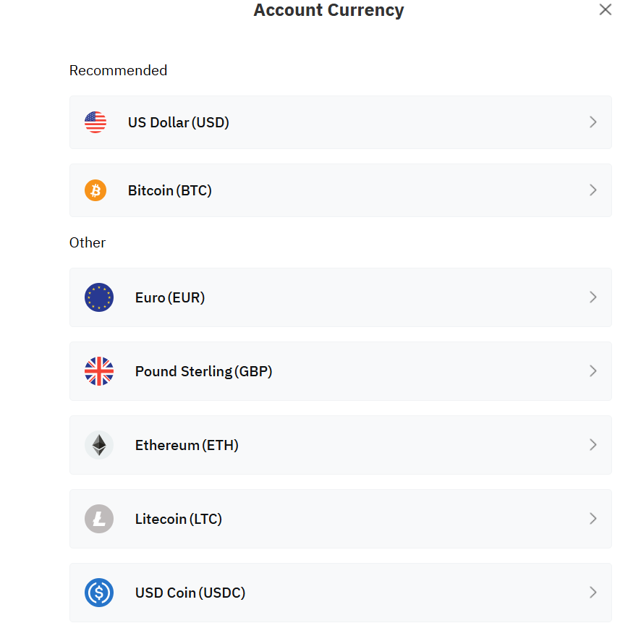Viewport: 620px width, 623px height.
Task: Click the Union Jack flag icon
Action: (99, 371)
